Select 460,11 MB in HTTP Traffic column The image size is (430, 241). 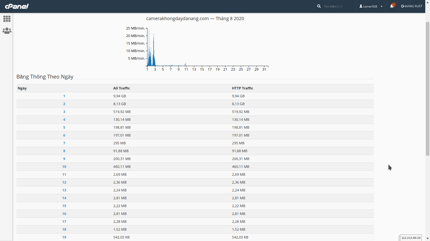point(240,167)
